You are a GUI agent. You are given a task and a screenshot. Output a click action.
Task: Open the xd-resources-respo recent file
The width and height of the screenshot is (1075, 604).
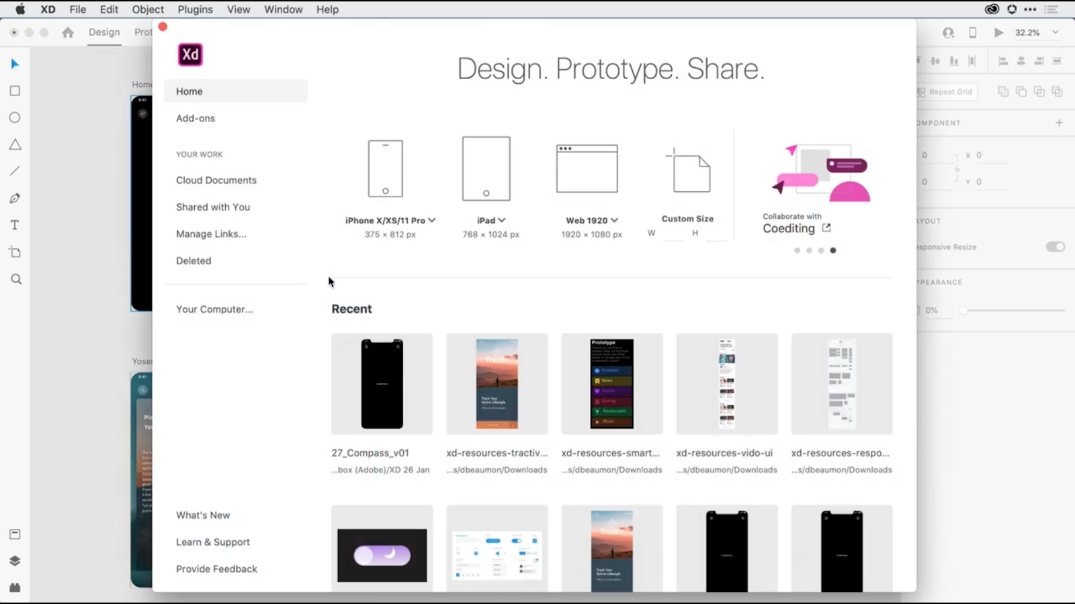point(841,384)
